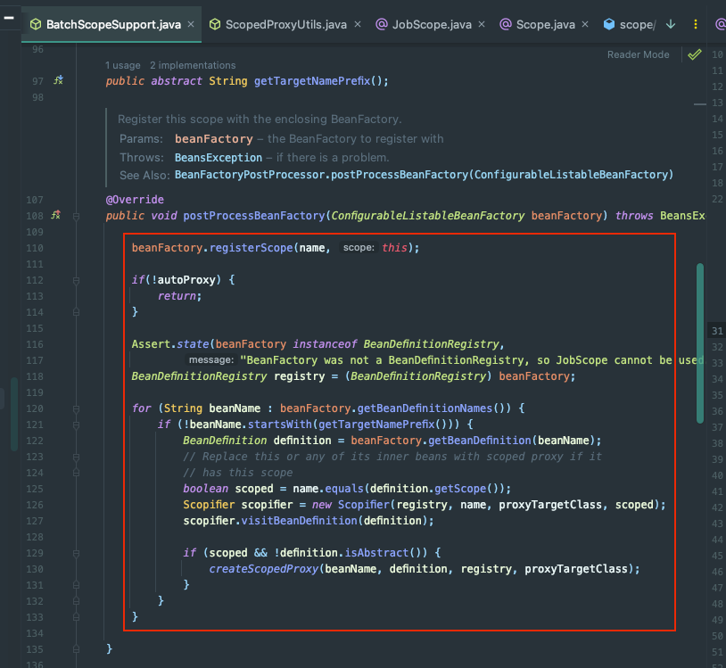Click line number 110 in the gutter
This screenshot has height=668, width=726.
tap(35, 248)
